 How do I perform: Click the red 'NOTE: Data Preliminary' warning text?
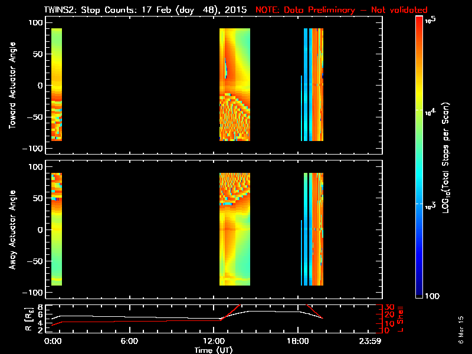(341, 10)
